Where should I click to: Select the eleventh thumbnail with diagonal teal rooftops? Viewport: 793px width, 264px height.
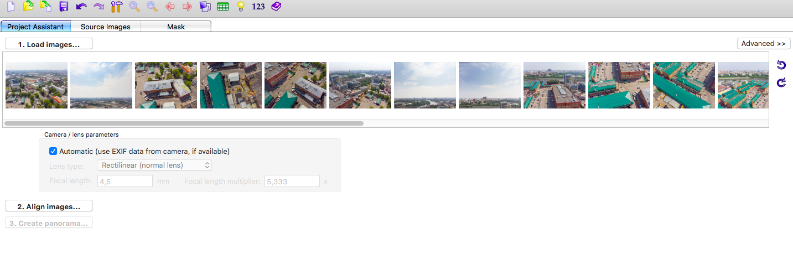(684, 85)
